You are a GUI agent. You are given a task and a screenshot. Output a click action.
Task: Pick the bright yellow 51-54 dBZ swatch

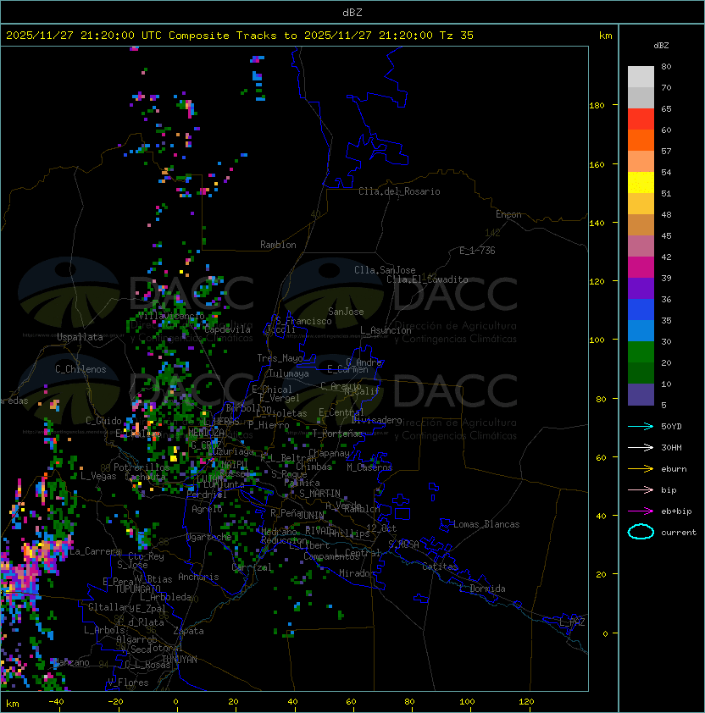641,183
